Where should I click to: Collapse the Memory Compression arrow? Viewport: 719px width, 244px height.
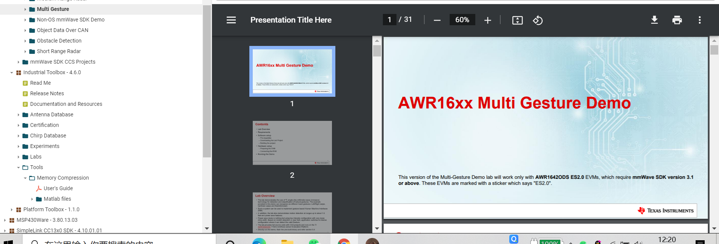[25, 178]
